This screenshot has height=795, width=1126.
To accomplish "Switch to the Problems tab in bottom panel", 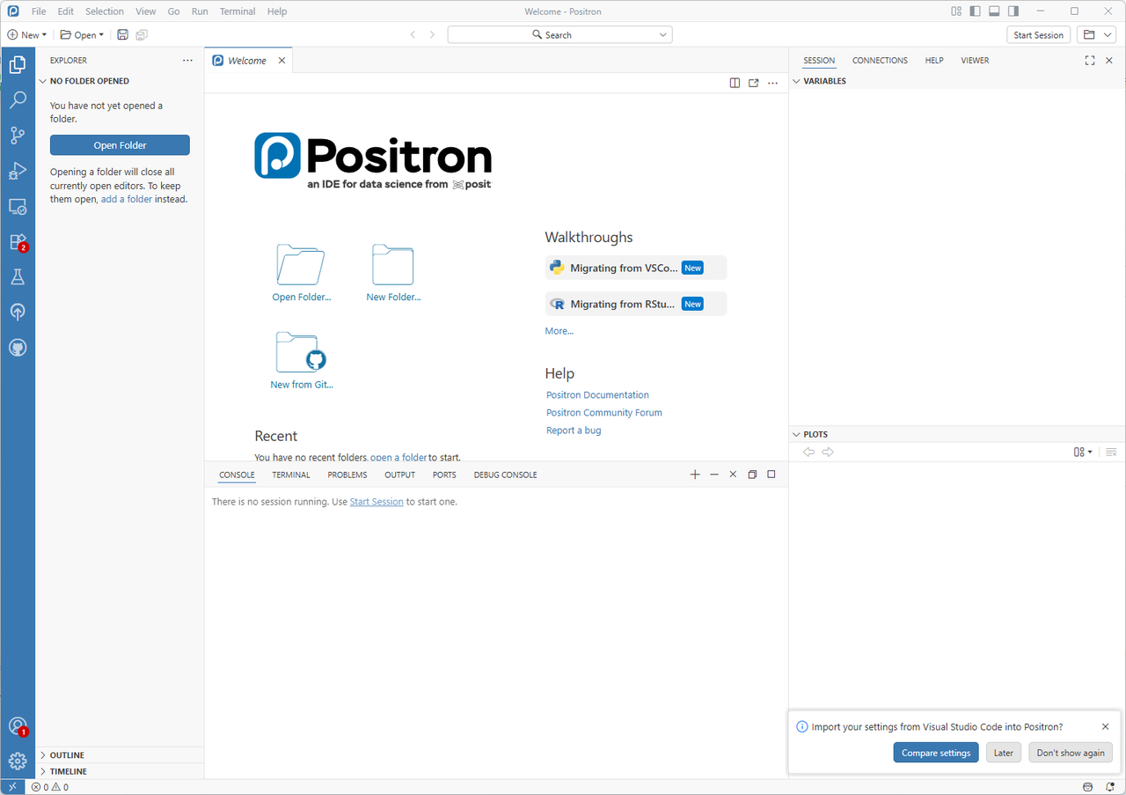I will click(x=347, y=475).
